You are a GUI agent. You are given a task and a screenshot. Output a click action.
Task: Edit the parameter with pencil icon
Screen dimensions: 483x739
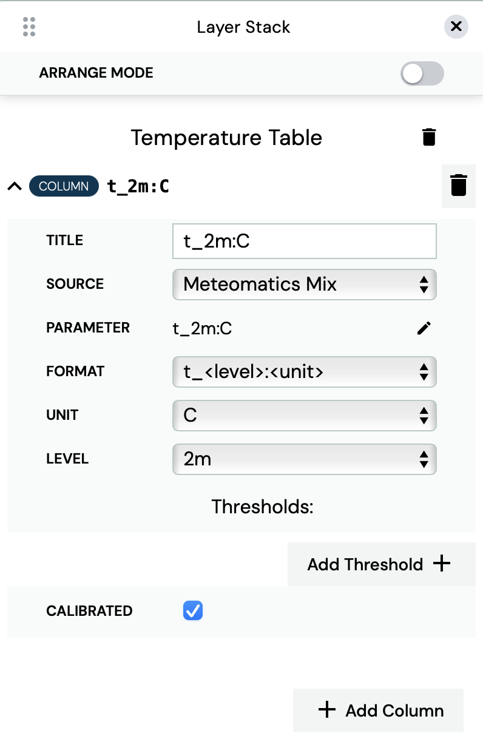point(424,328)
